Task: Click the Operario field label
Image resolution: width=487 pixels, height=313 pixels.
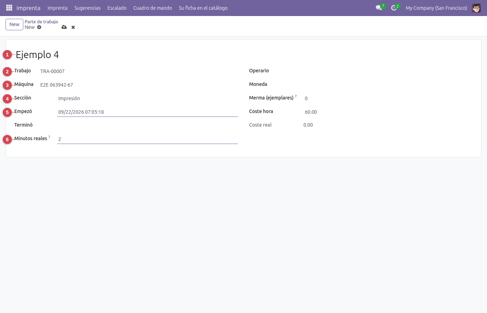Action: (x=259, y=71)
